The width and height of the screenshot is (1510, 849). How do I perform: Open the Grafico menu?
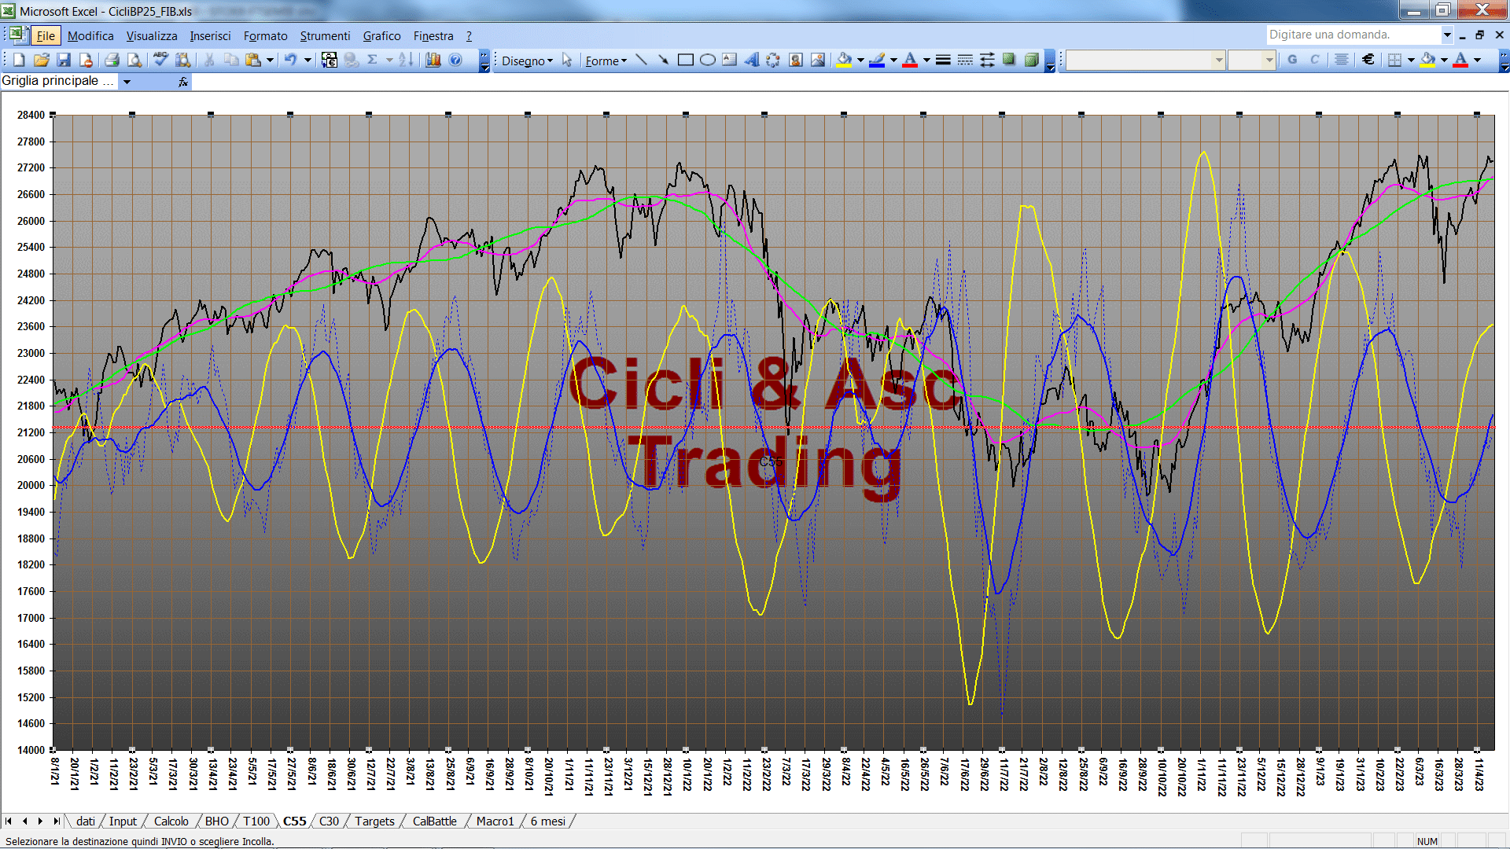pos(381,36)
